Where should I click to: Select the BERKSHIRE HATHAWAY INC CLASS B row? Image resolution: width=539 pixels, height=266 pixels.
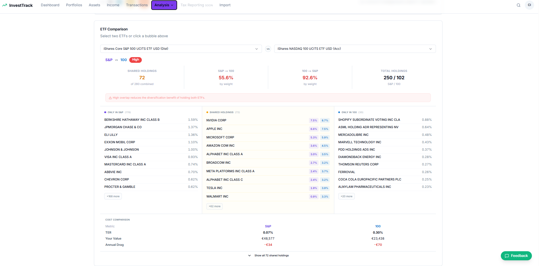click(151, 120)
